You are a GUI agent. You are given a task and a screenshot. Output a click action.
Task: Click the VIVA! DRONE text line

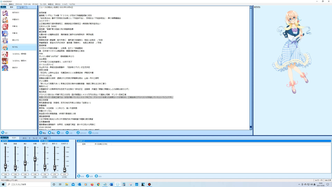(45, 127)
